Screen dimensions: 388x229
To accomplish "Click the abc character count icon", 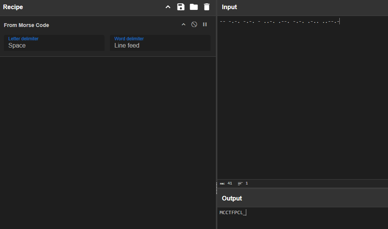I will (222, 183).
